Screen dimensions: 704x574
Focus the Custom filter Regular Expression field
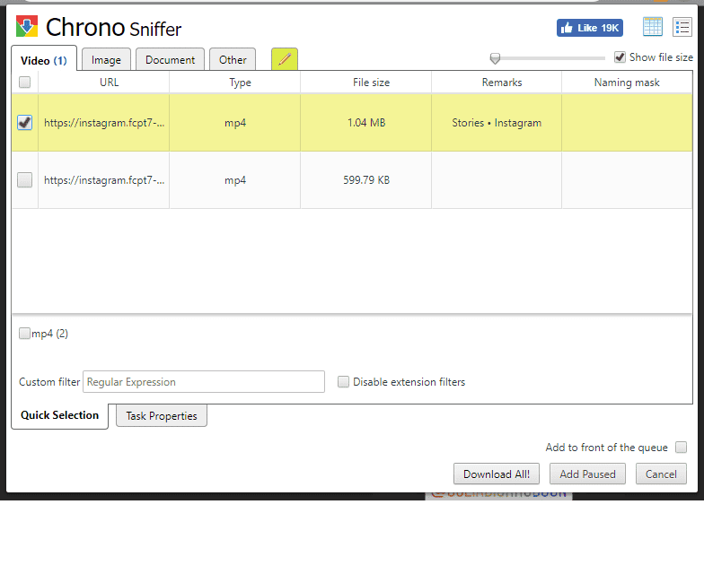point(203,382)
